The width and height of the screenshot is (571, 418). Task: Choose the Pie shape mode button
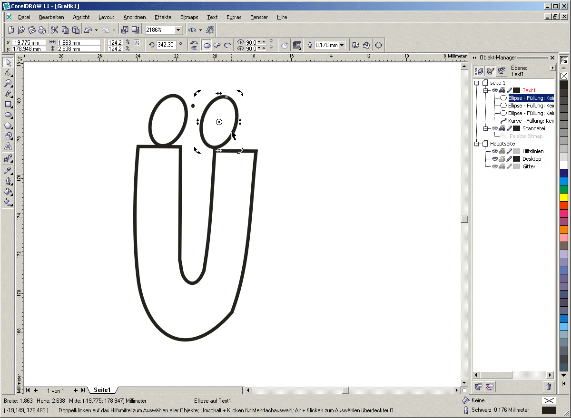tap(217, 45)
